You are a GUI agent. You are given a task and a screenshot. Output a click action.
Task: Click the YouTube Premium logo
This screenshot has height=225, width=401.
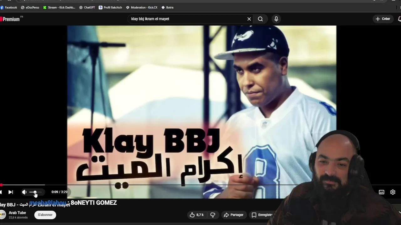pyautogui.click(x=11, y=19)
